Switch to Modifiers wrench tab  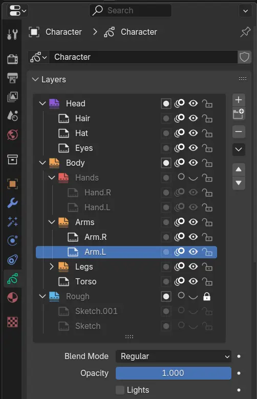click(x=12, y=203)
